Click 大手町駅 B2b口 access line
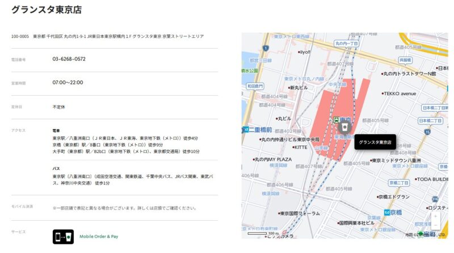454x253 pixels. tap(126, 151)
